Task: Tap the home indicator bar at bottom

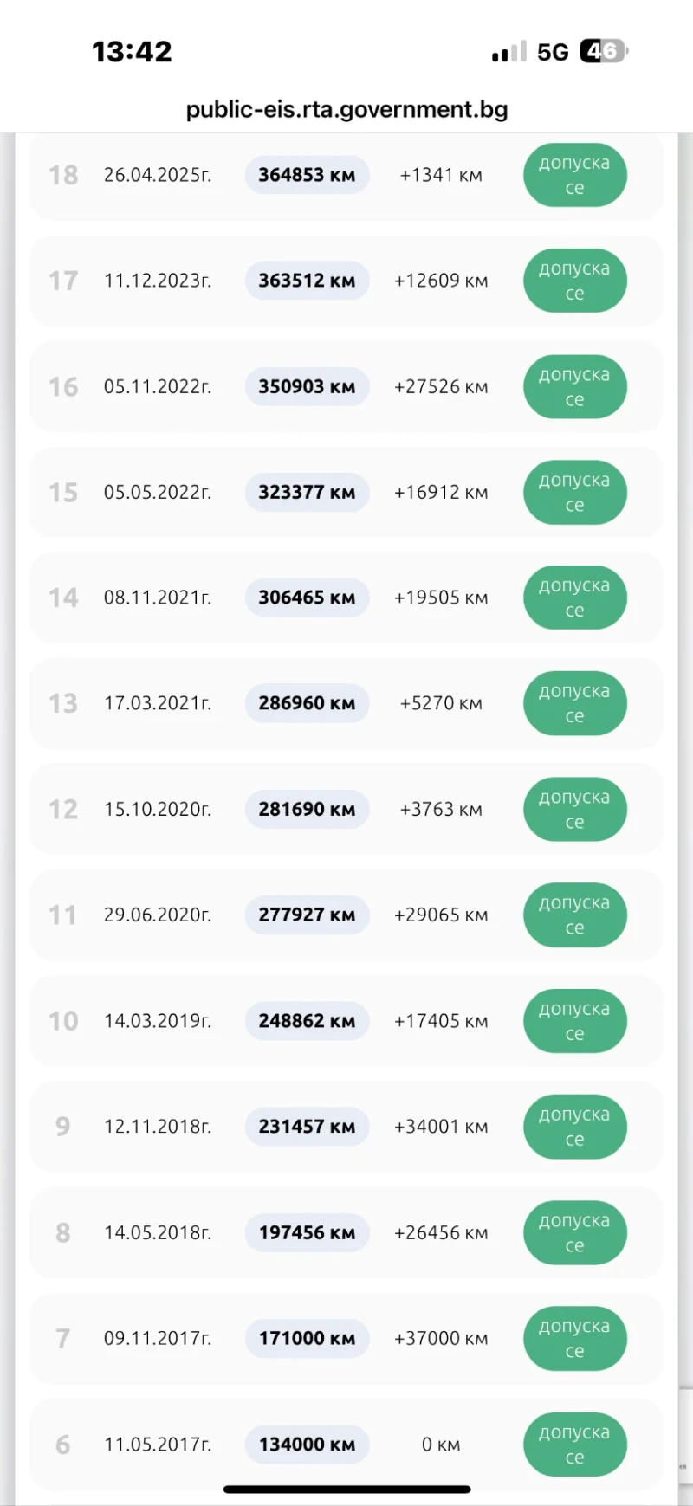Action: [x=346, y=1490]
